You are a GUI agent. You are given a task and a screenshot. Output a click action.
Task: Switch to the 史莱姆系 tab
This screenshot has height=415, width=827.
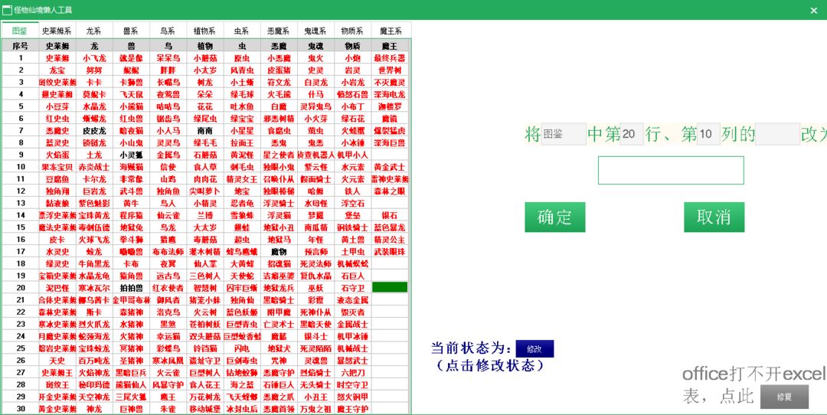tap(57, 31)
